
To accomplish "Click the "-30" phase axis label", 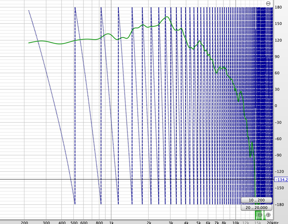I will click(x=278, y=122).
